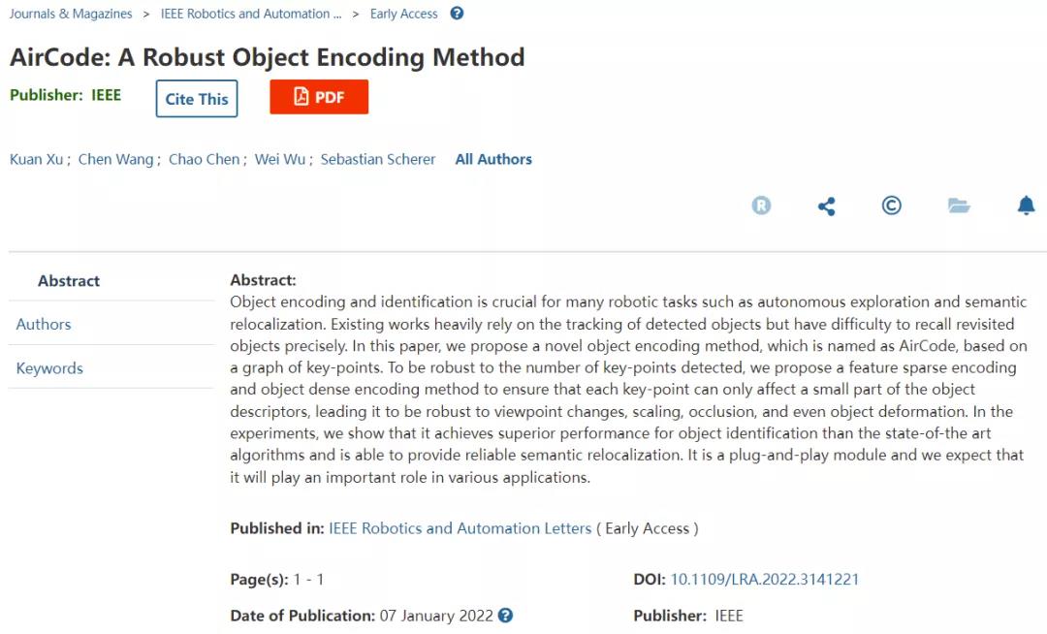1047x634 pixels.
Task: Open the copyright icon
Action: (892, 206)
